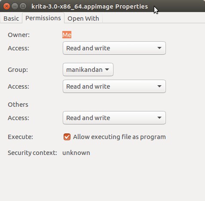Open the Open With tab

(83, 19)
